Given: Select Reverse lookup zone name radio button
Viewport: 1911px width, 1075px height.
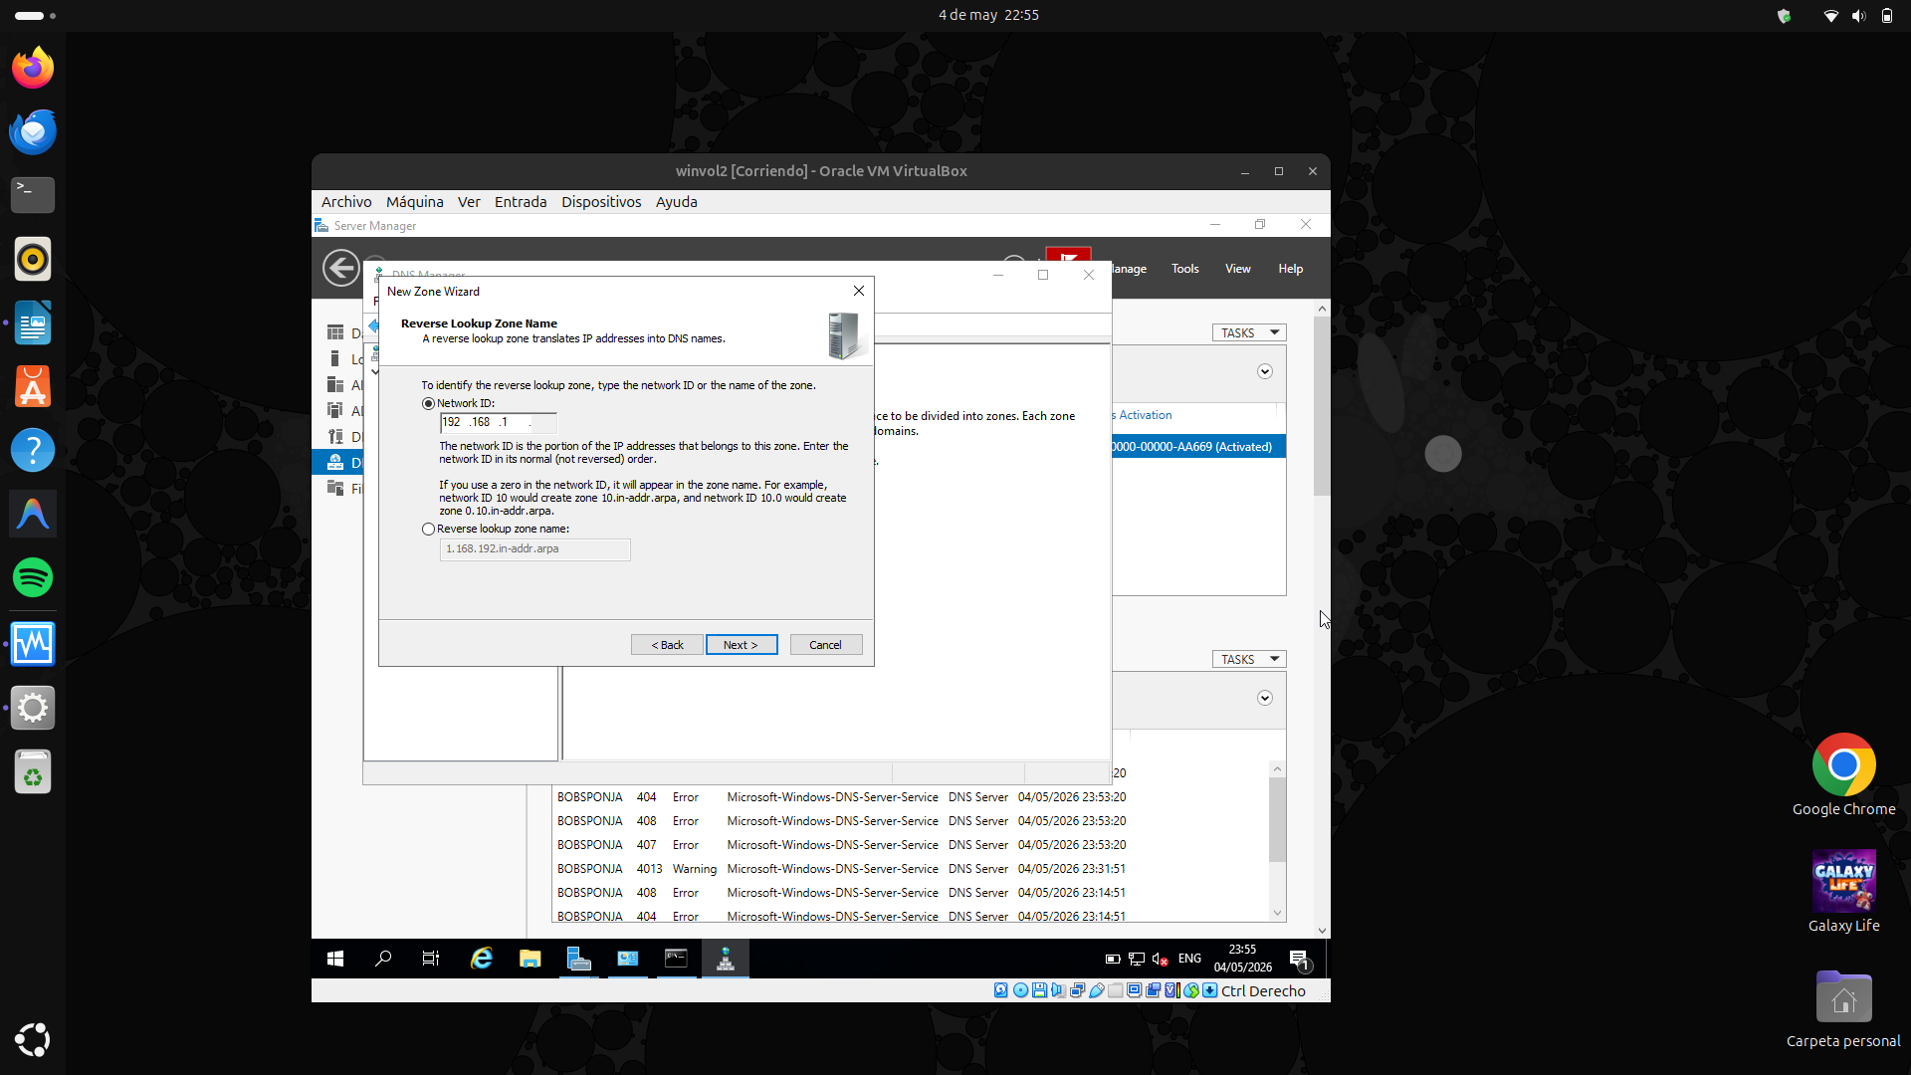Looking at the screenshot, I should 429,530.
